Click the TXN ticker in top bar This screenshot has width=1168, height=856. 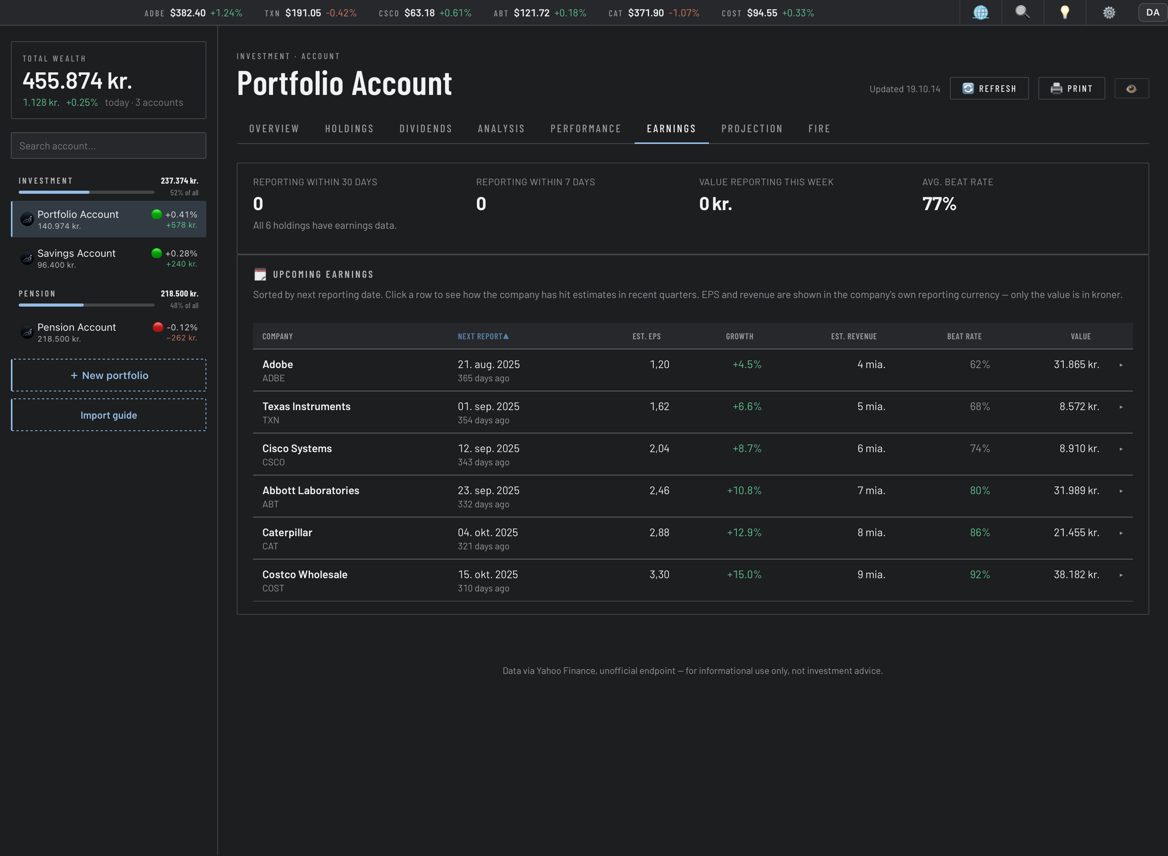311,13
